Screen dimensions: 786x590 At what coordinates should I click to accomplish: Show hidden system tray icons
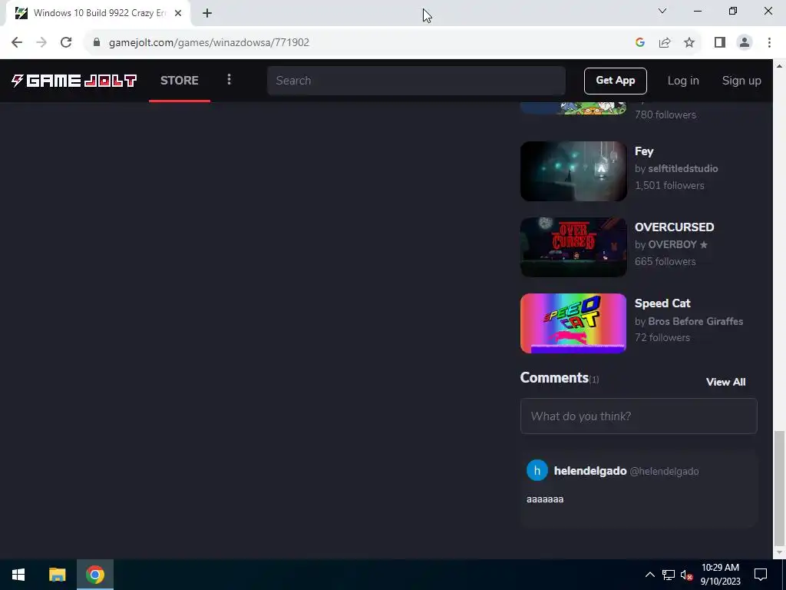click(649, 575)
